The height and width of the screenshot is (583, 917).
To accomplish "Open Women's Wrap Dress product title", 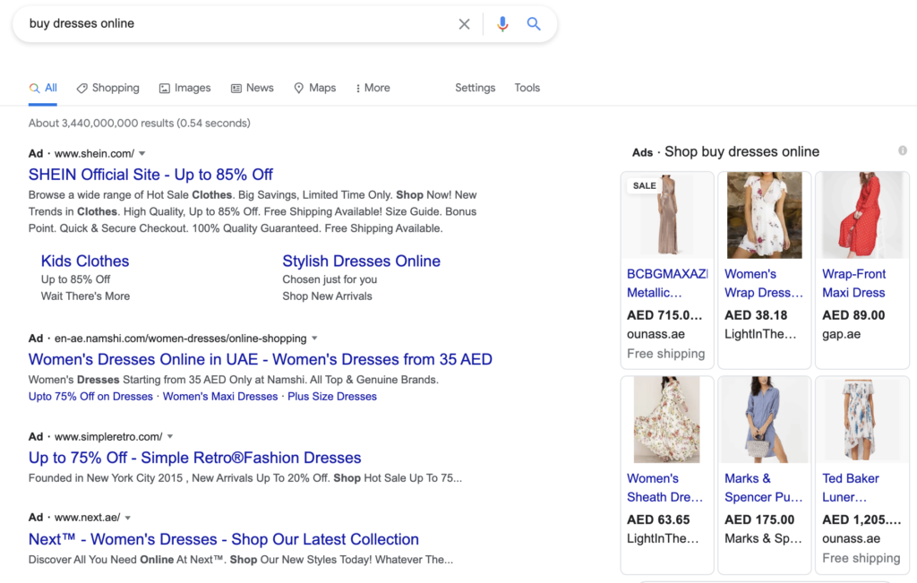I will (x=764, y=284).
